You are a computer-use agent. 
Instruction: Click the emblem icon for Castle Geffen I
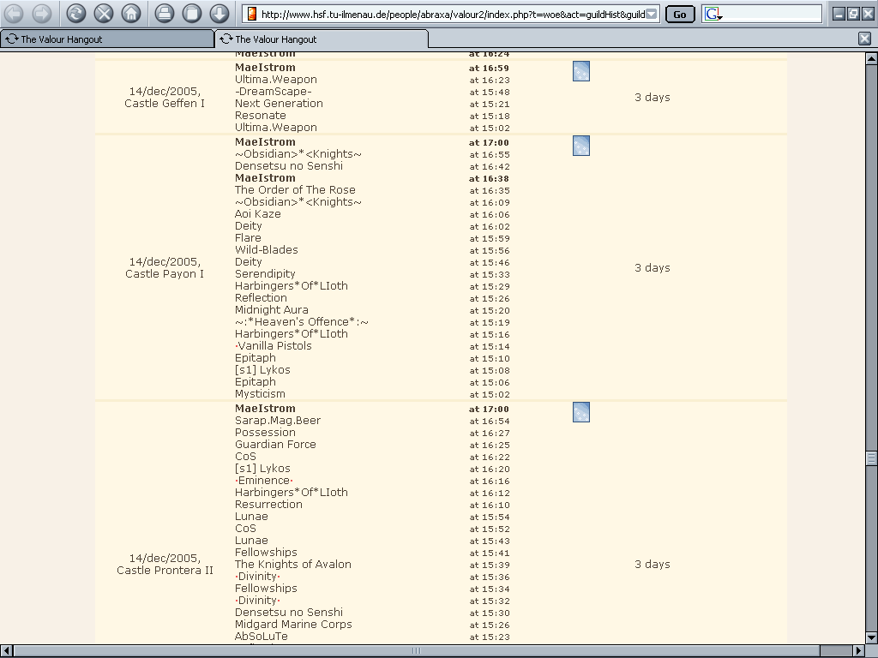581,71
